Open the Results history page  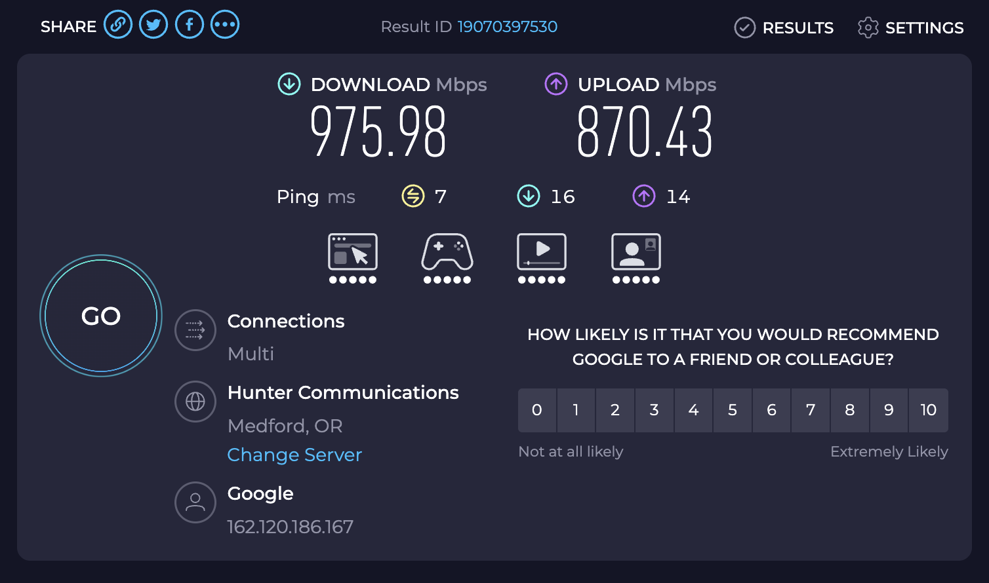tap(783, 28)
